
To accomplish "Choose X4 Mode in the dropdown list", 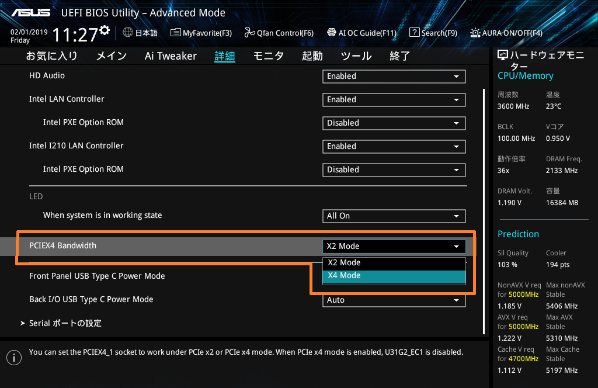I will point(394,276).
